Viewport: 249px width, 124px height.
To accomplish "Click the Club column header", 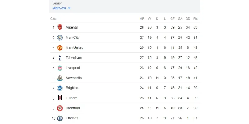I will (53, 19).
